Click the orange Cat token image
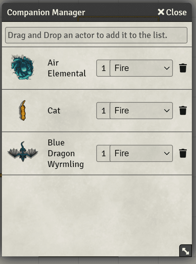 click(23, 110)
